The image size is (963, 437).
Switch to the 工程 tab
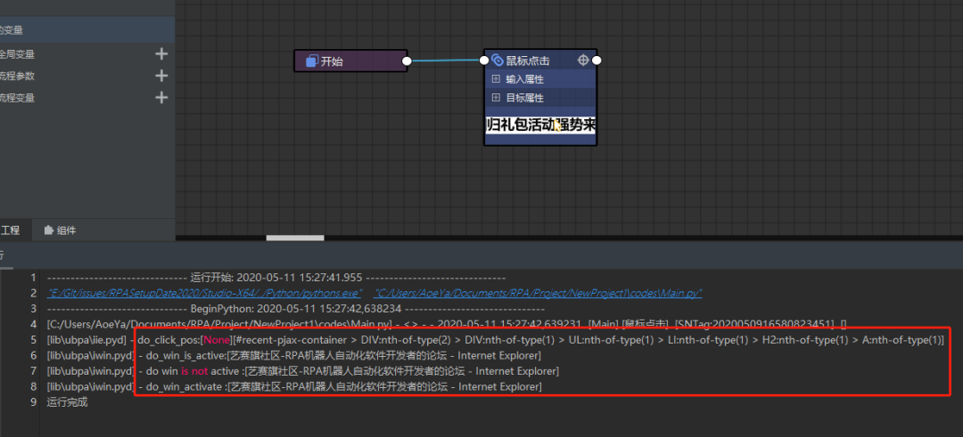pyautogui.click(x=9, y=231)
